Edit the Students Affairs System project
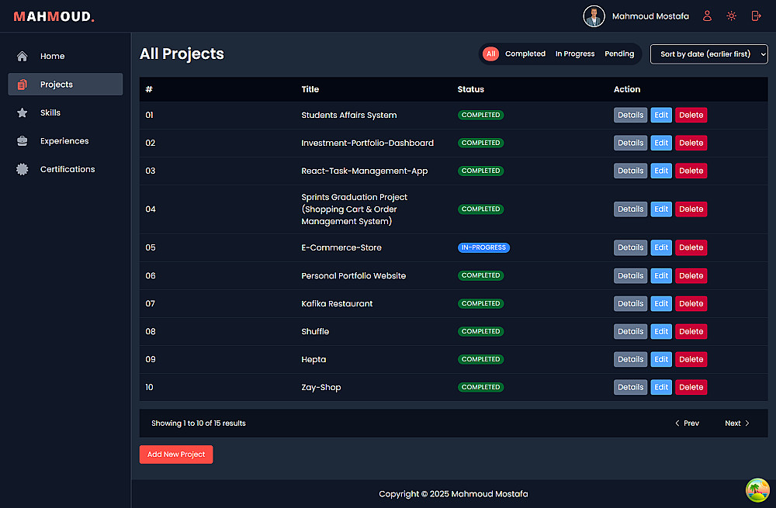Screen dimensions: 776x508 point(661,116)
